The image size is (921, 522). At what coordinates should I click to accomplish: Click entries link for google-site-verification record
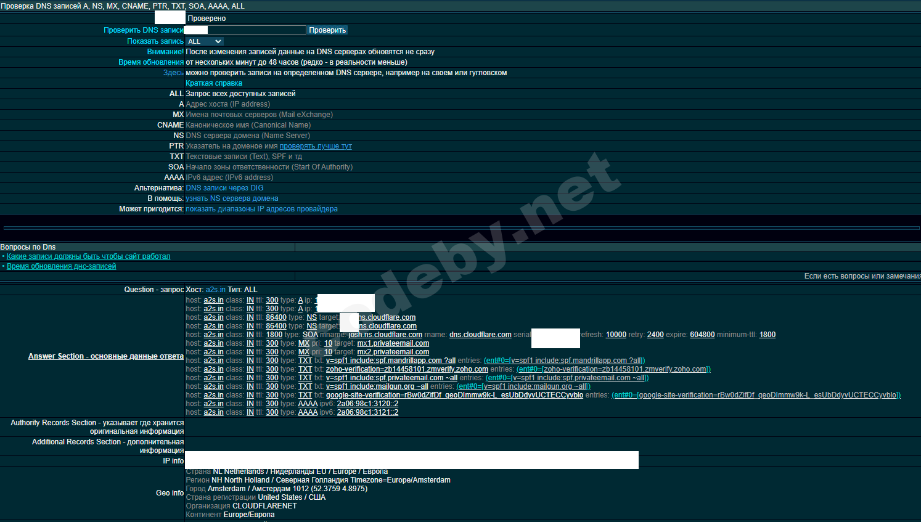(x=756, y=395)
